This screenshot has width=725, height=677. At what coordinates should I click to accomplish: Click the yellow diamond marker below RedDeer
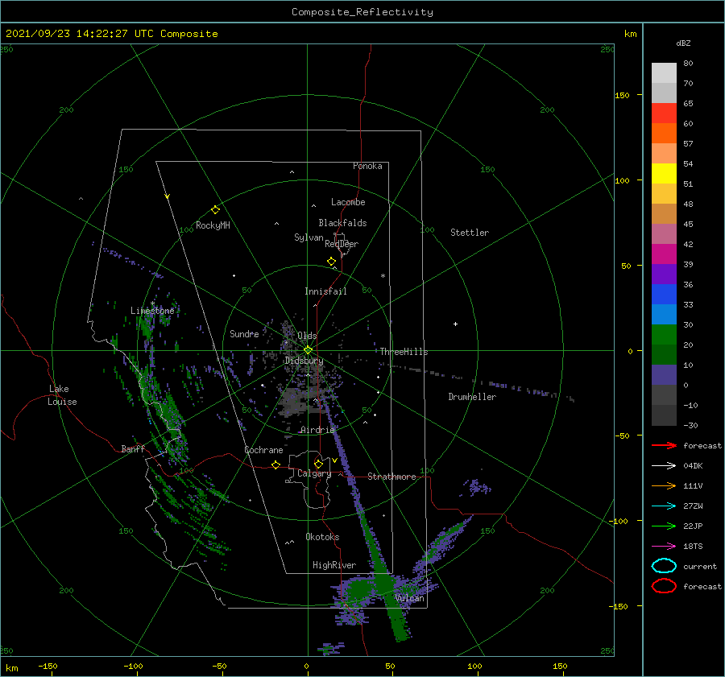pos(331,262)
